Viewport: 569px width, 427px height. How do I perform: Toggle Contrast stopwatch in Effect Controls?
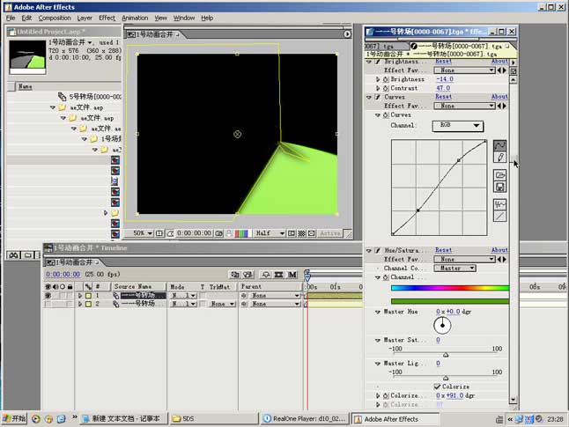click(x=386, y=88)
